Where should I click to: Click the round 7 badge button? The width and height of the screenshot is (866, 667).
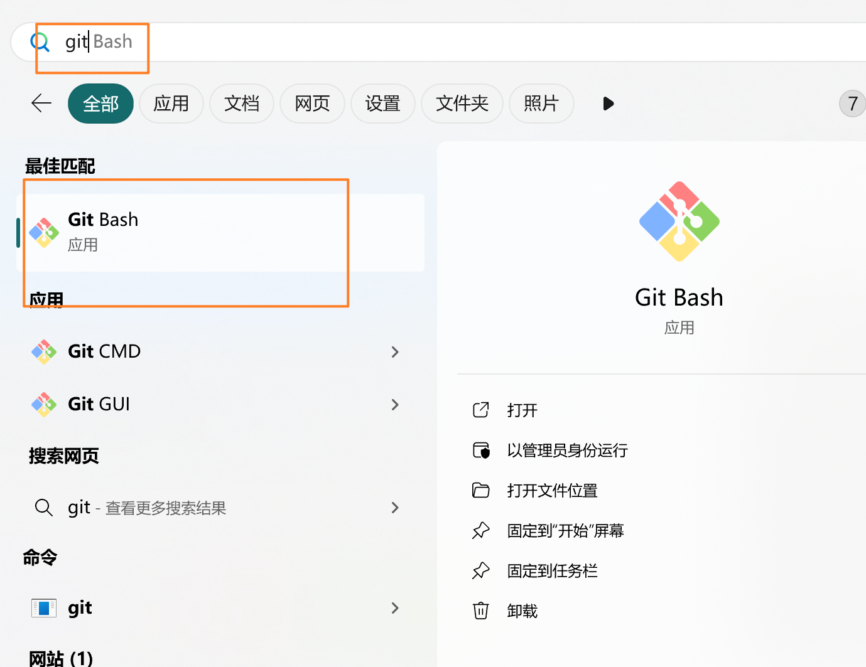click(x=852, y=104)
